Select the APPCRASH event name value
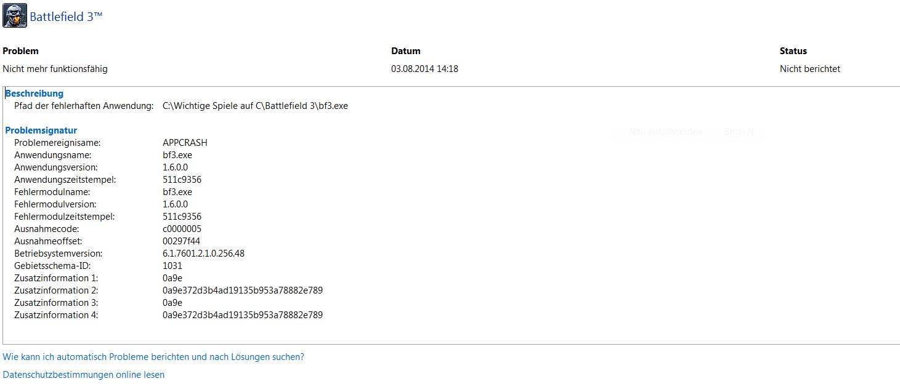The width and height of the screenshot is (900, 392). (185, 143)
